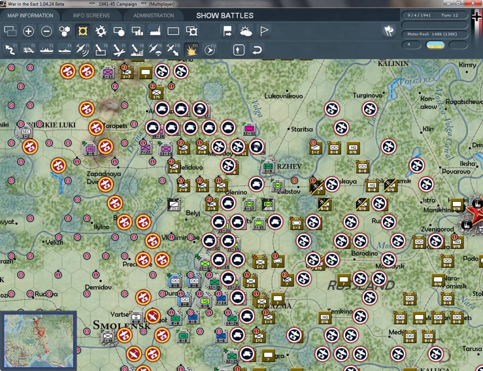The image size is (483, 371).
Task: Click the Borodino town label
Action: pos(365,254)
